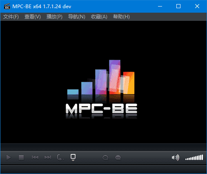The height and width of the screenshot is (174, 207).
Task: Open the 查看(V) menu
Action: 33,17
